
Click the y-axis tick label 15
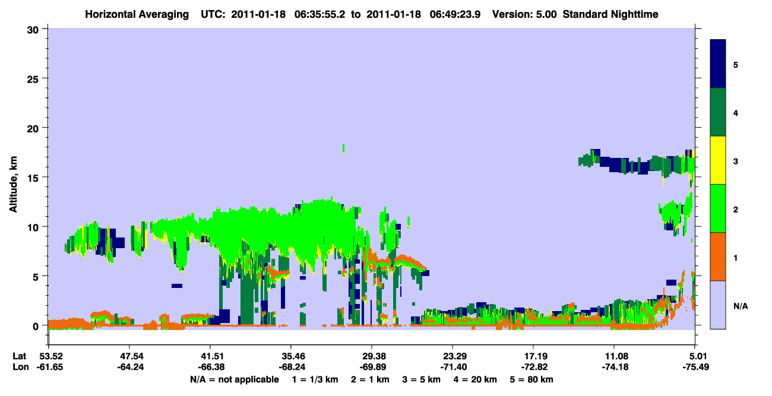(34, 177)
